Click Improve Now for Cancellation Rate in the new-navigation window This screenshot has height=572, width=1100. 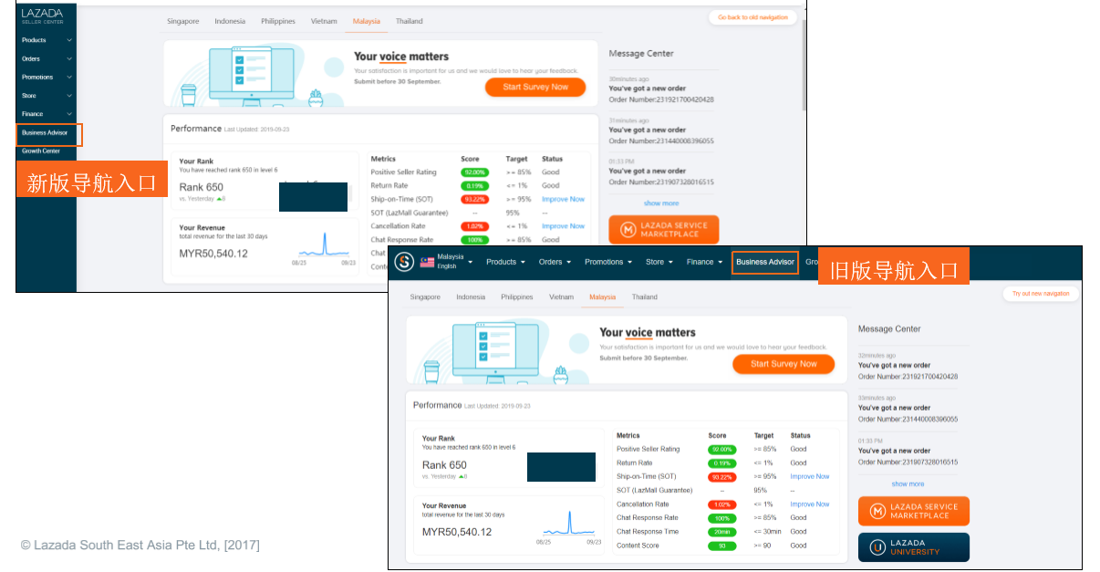coord(563,226)
